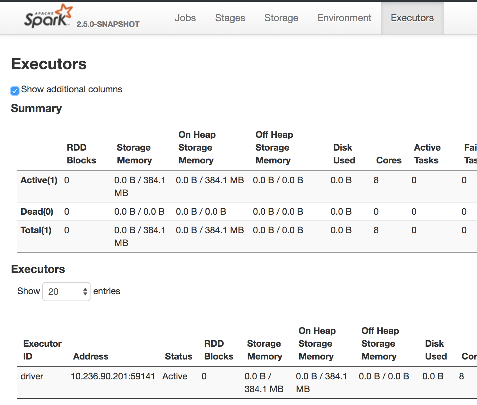This screenshot has height=405, width=477.
Task: Click the word entries beside the dropdown
Action: [x=107, y=291]
